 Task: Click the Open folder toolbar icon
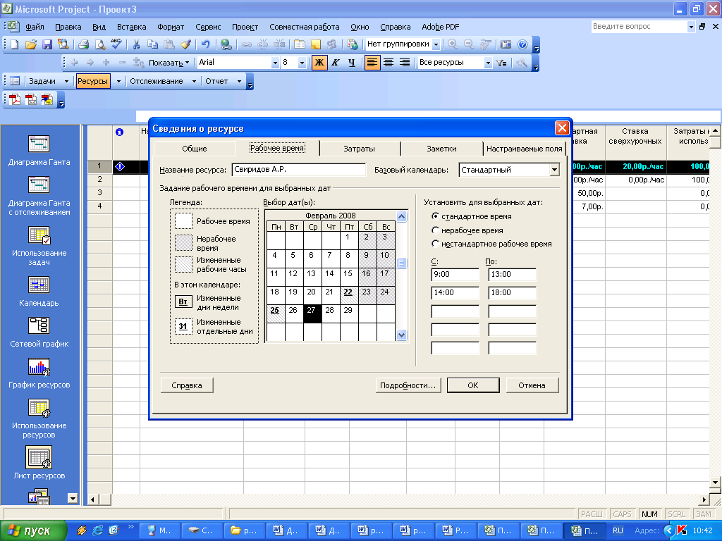[x=31, y=44]
